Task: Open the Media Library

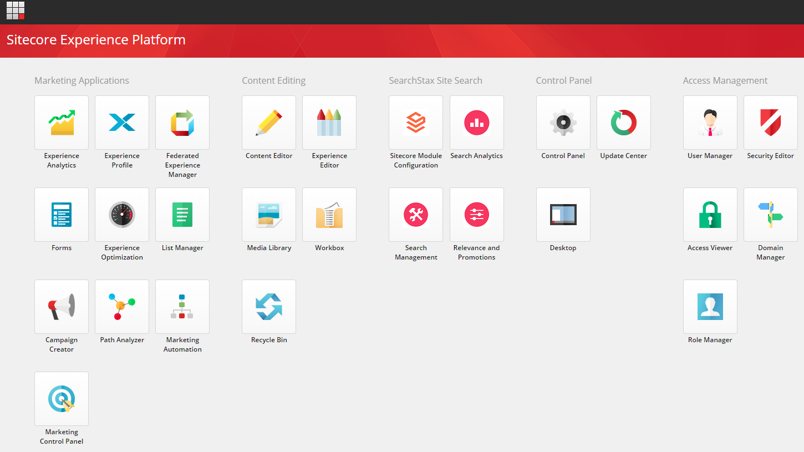Action: point(268,215)
